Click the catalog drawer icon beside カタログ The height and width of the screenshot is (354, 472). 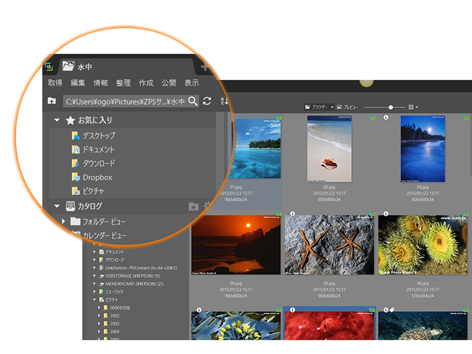tap(70, 206)
